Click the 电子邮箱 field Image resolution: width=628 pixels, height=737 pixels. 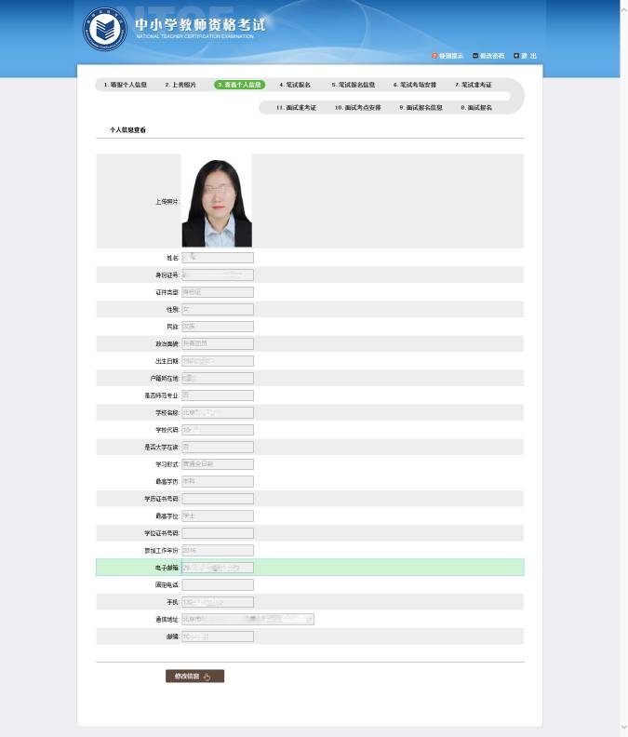[218, 568]
